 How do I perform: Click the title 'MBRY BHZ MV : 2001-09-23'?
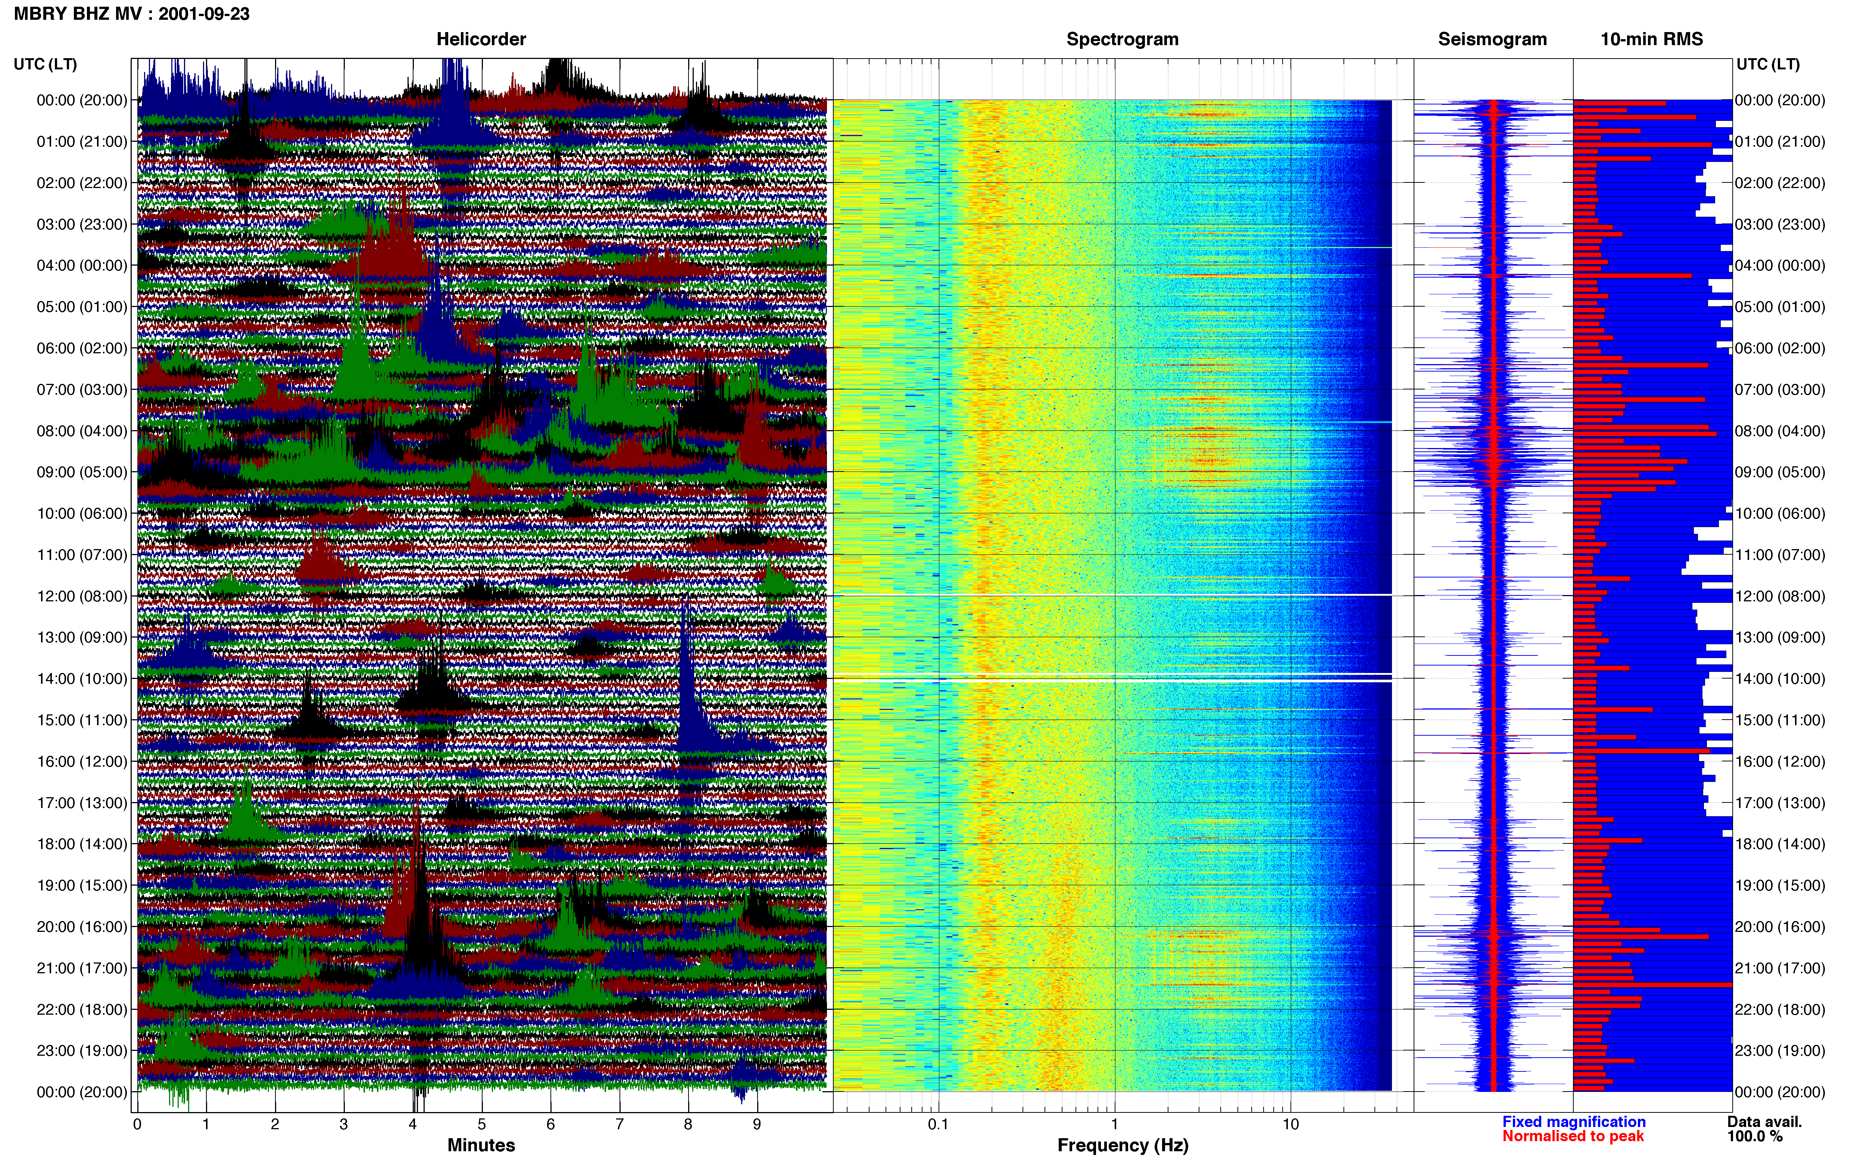pos(132,14)
